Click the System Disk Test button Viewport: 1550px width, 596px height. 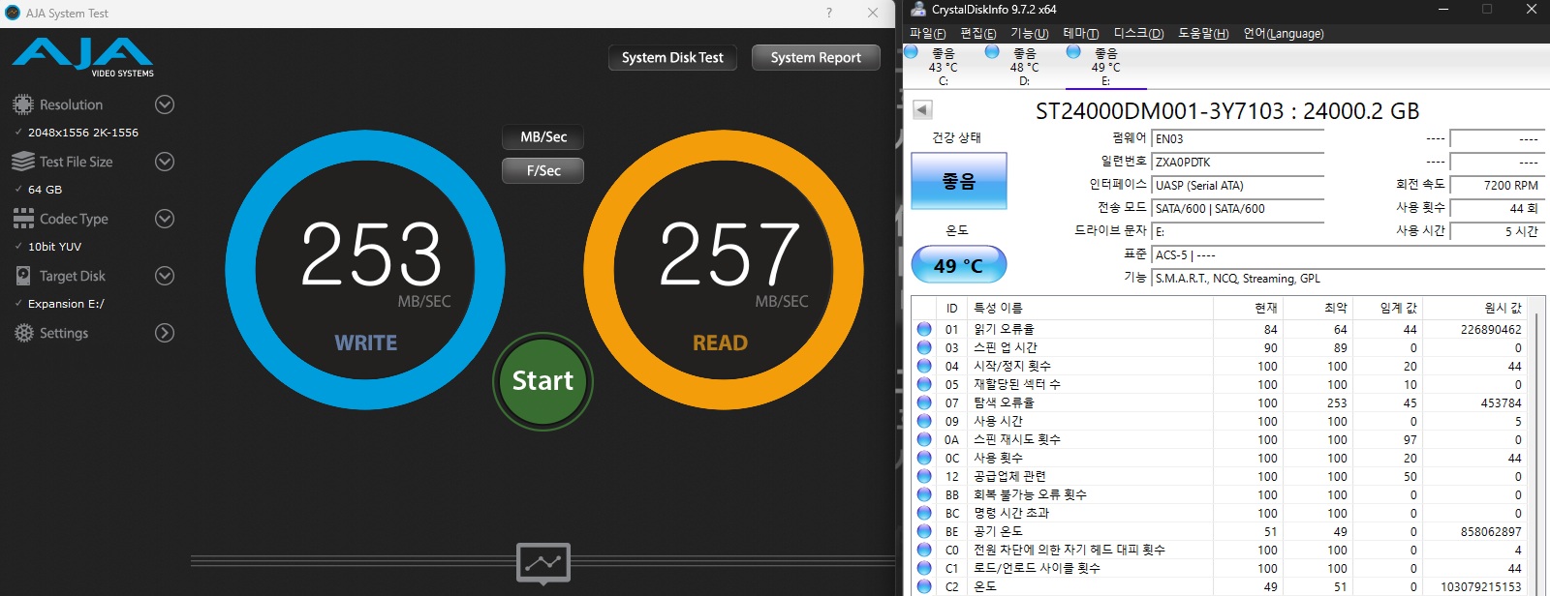tap(672, 57)
